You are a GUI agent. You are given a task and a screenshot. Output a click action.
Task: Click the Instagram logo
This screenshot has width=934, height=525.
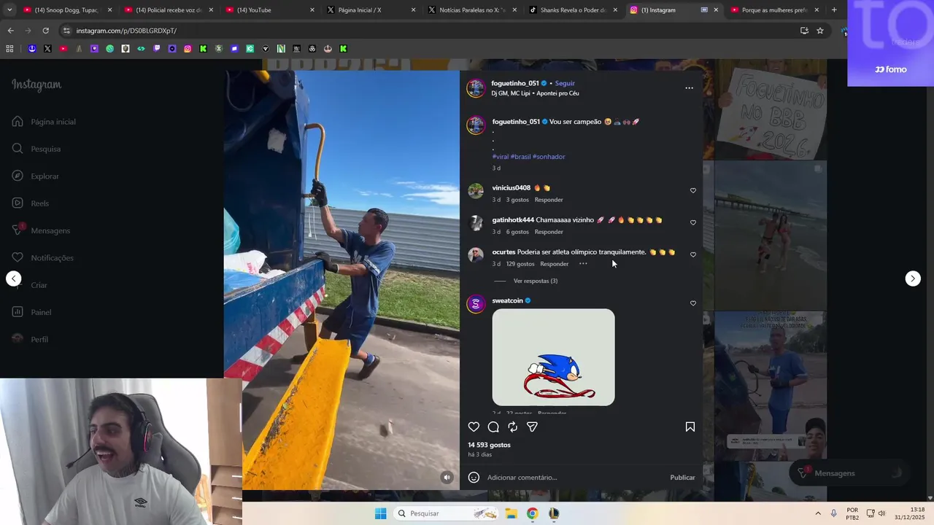(x=36, y=85)
